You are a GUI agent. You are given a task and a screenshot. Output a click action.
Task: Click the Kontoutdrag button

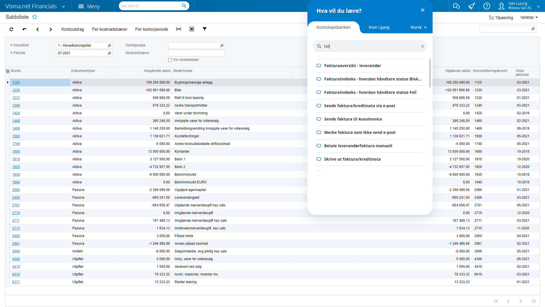(x=73, y=29)
